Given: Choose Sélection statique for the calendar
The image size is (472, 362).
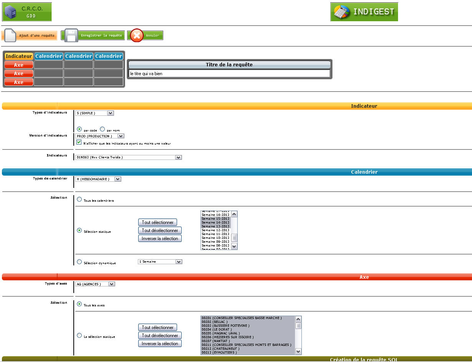Looking at the screenshot, I should click(x=79, y=230).
